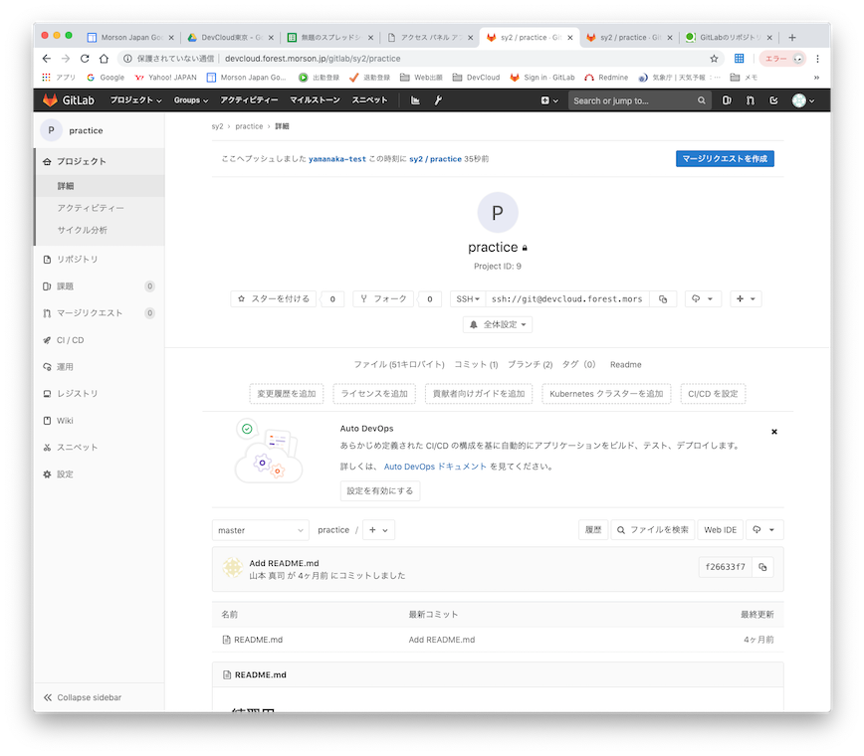Open the merge requests icon in navbar
This screenshot has width=864, height=756.
click(x=751, y=100)
